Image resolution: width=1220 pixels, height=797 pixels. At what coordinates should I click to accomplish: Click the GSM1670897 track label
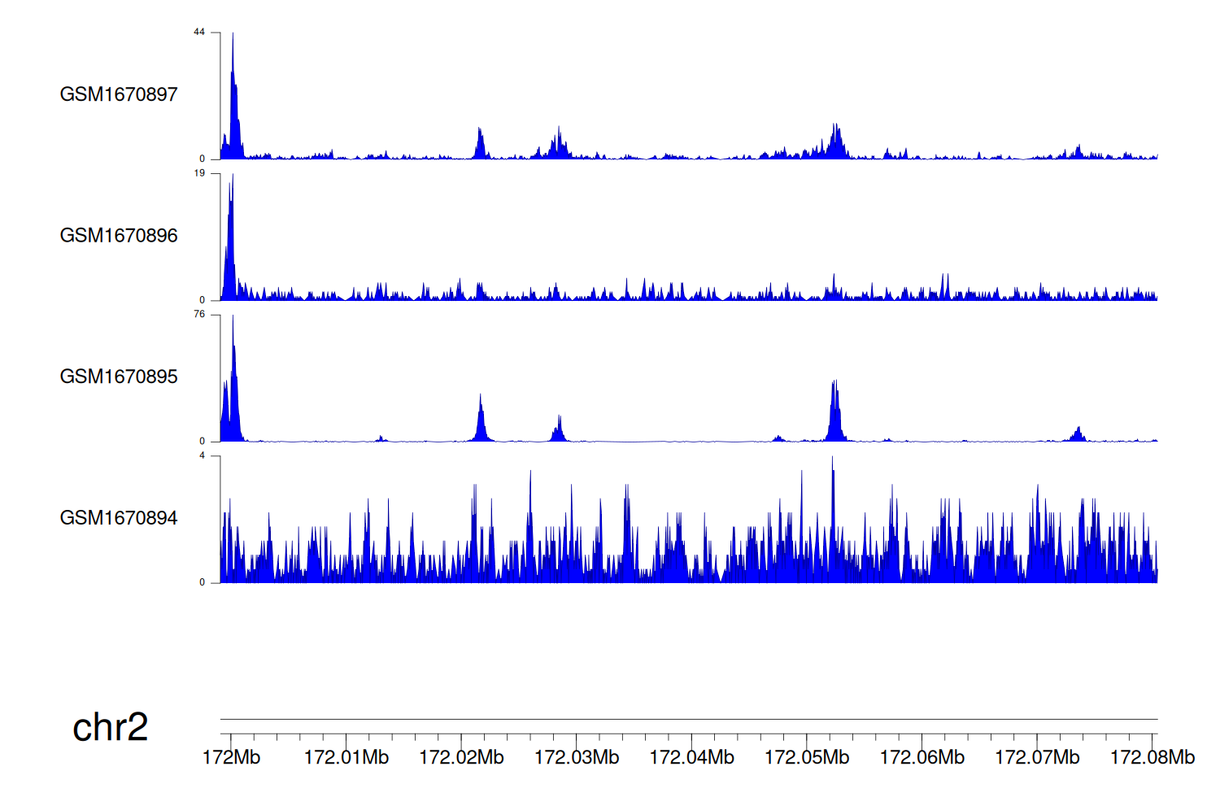click(x=119, y=94)
